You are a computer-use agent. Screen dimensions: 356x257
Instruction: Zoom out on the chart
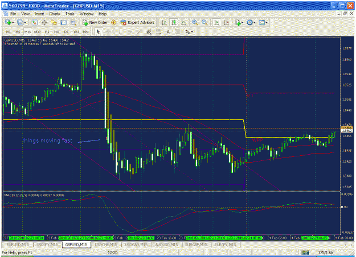pos(204,22)
